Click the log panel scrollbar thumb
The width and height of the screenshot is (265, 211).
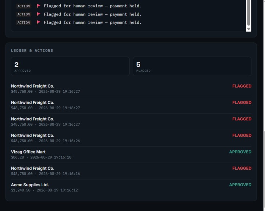click(248, 13)
